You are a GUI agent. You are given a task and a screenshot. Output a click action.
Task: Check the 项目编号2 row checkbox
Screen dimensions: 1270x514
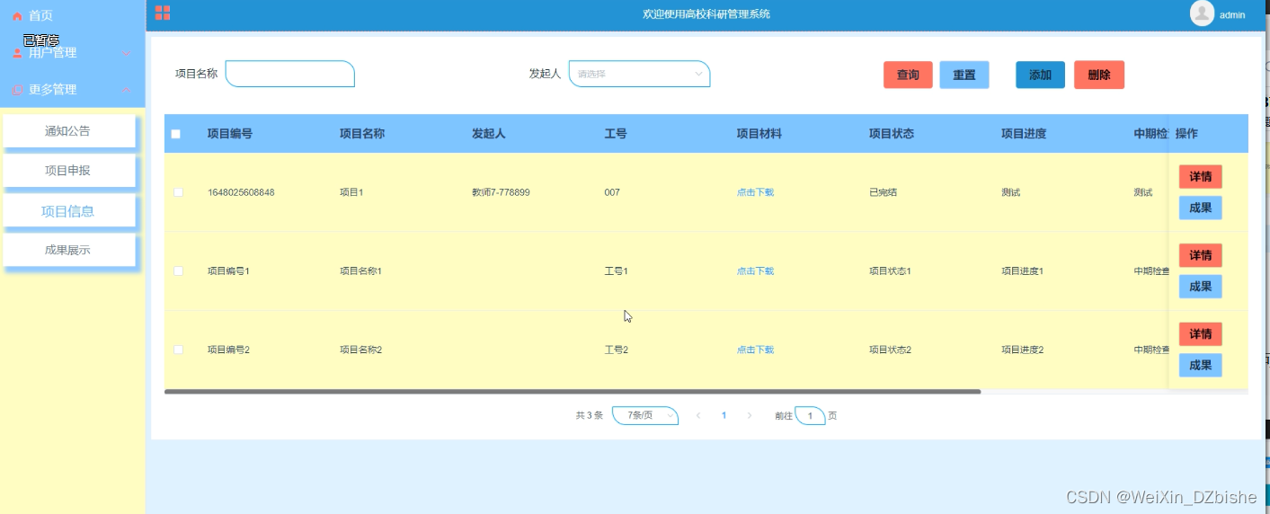[x=178, y=349]
